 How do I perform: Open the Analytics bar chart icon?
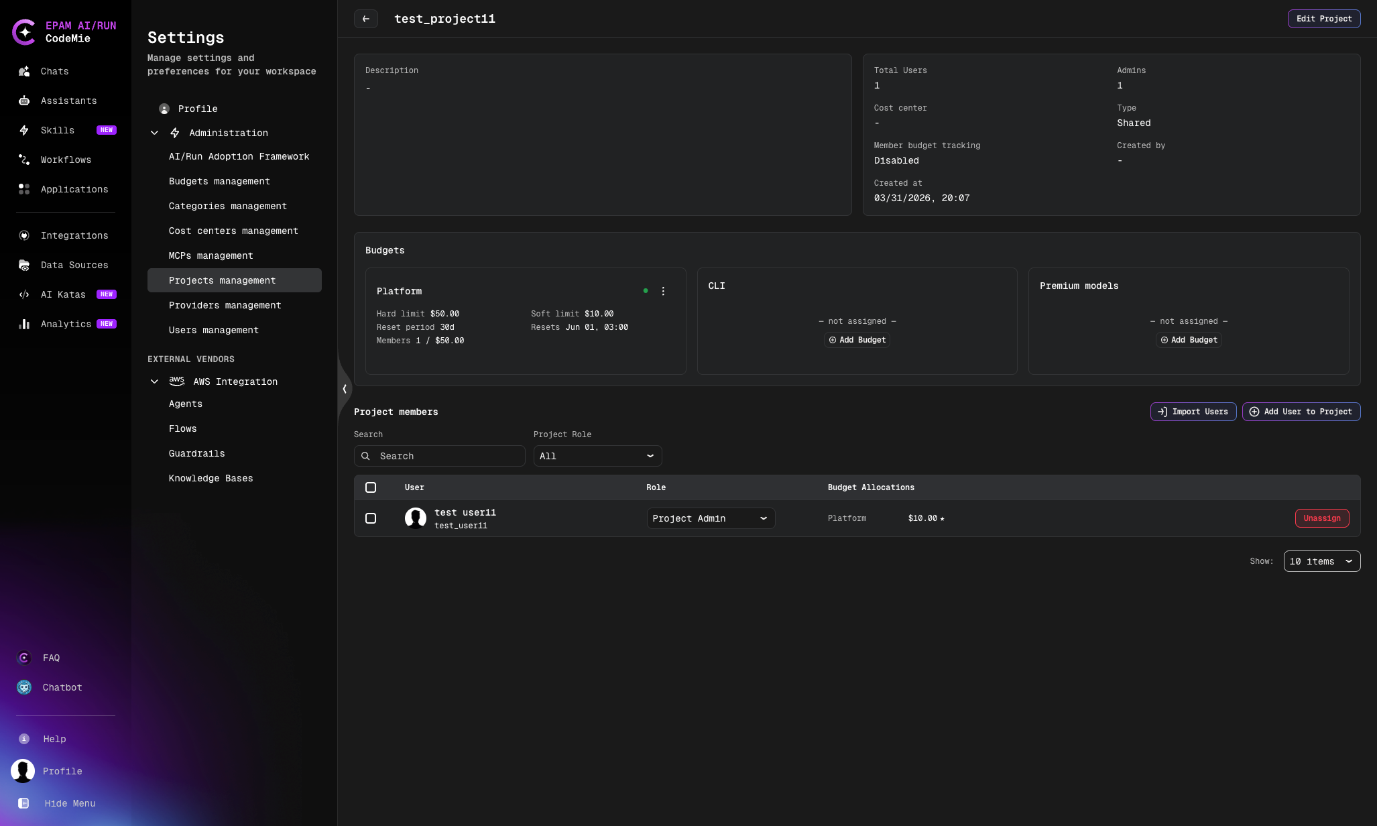click(x=24, y=324)
